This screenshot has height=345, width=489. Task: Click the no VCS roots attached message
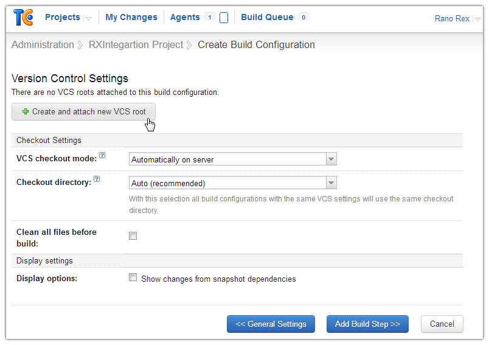click(x=116, y=92)
